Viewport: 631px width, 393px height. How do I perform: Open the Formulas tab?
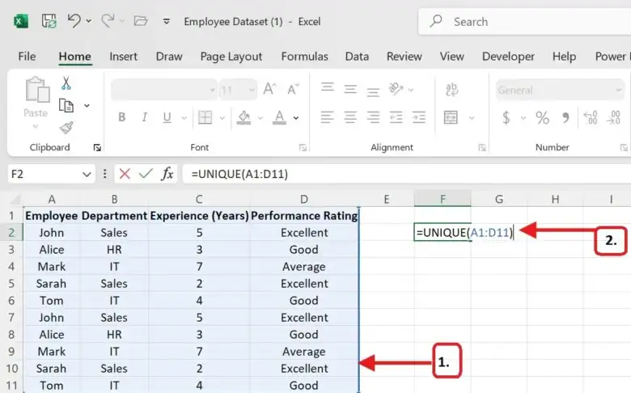(x=305, y=57)
